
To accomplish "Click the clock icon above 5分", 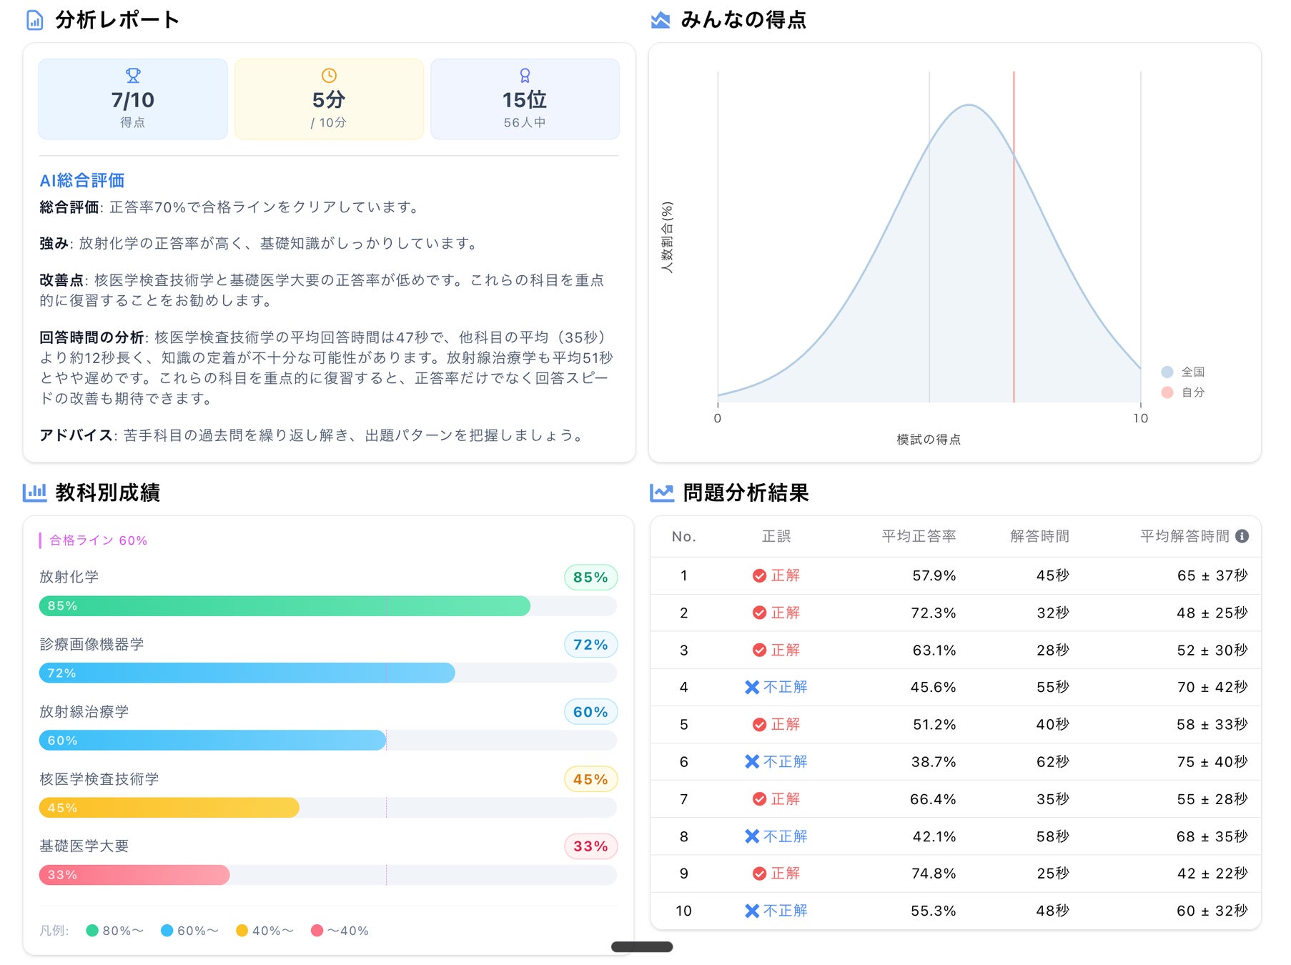I will point(329,75).
